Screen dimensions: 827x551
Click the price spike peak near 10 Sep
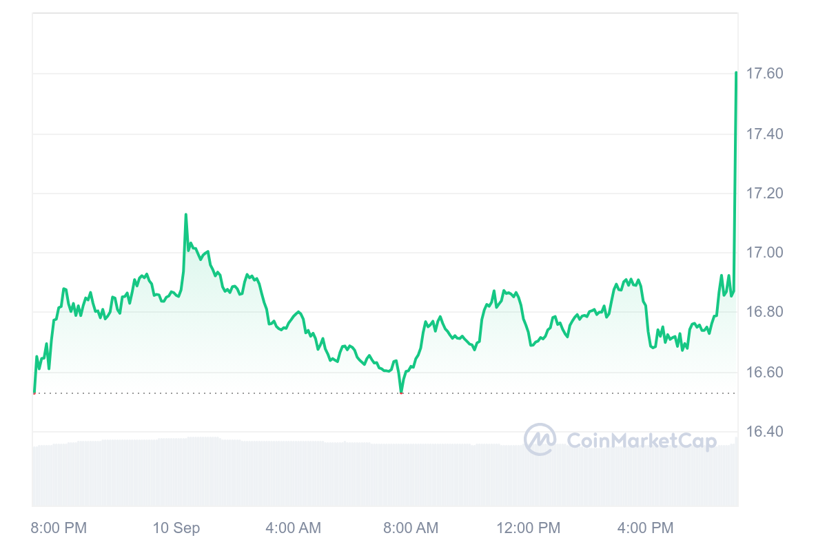pyautogui.click(x=185, y=215)
